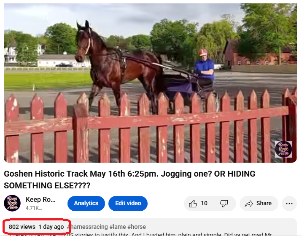Click the Share arrow icon

(x=249, y=204)
